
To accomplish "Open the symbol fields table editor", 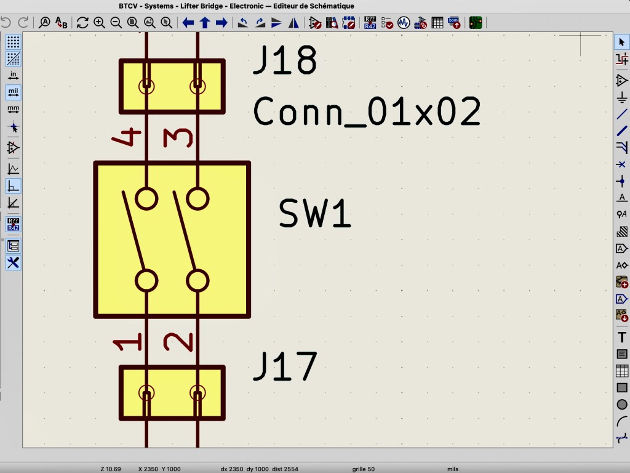I will click(x=437, y=23).
